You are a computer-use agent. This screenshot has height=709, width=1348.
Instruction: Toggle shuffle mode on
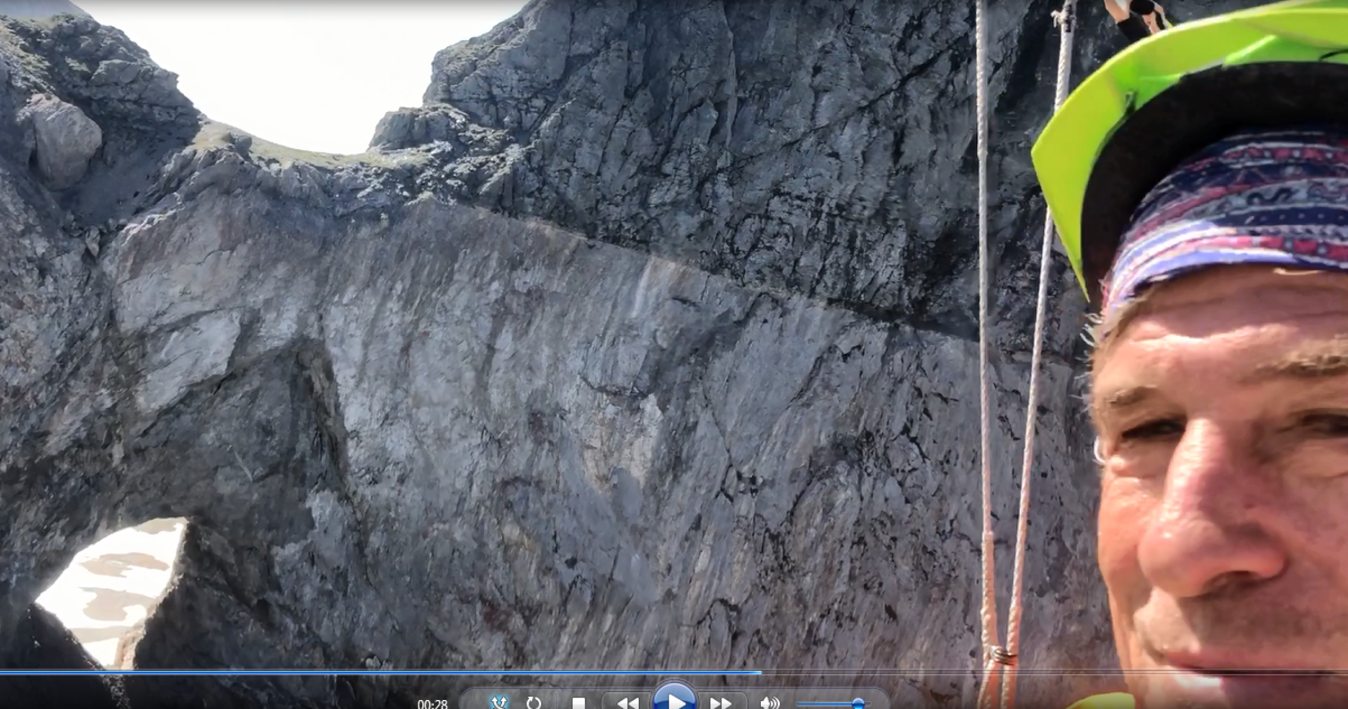(498, 702)
